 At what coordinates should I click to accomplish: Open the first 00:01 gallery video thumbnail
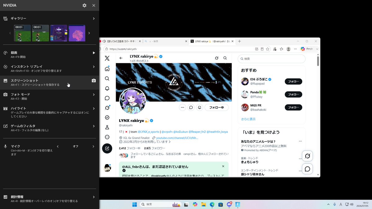coord(22,33)
